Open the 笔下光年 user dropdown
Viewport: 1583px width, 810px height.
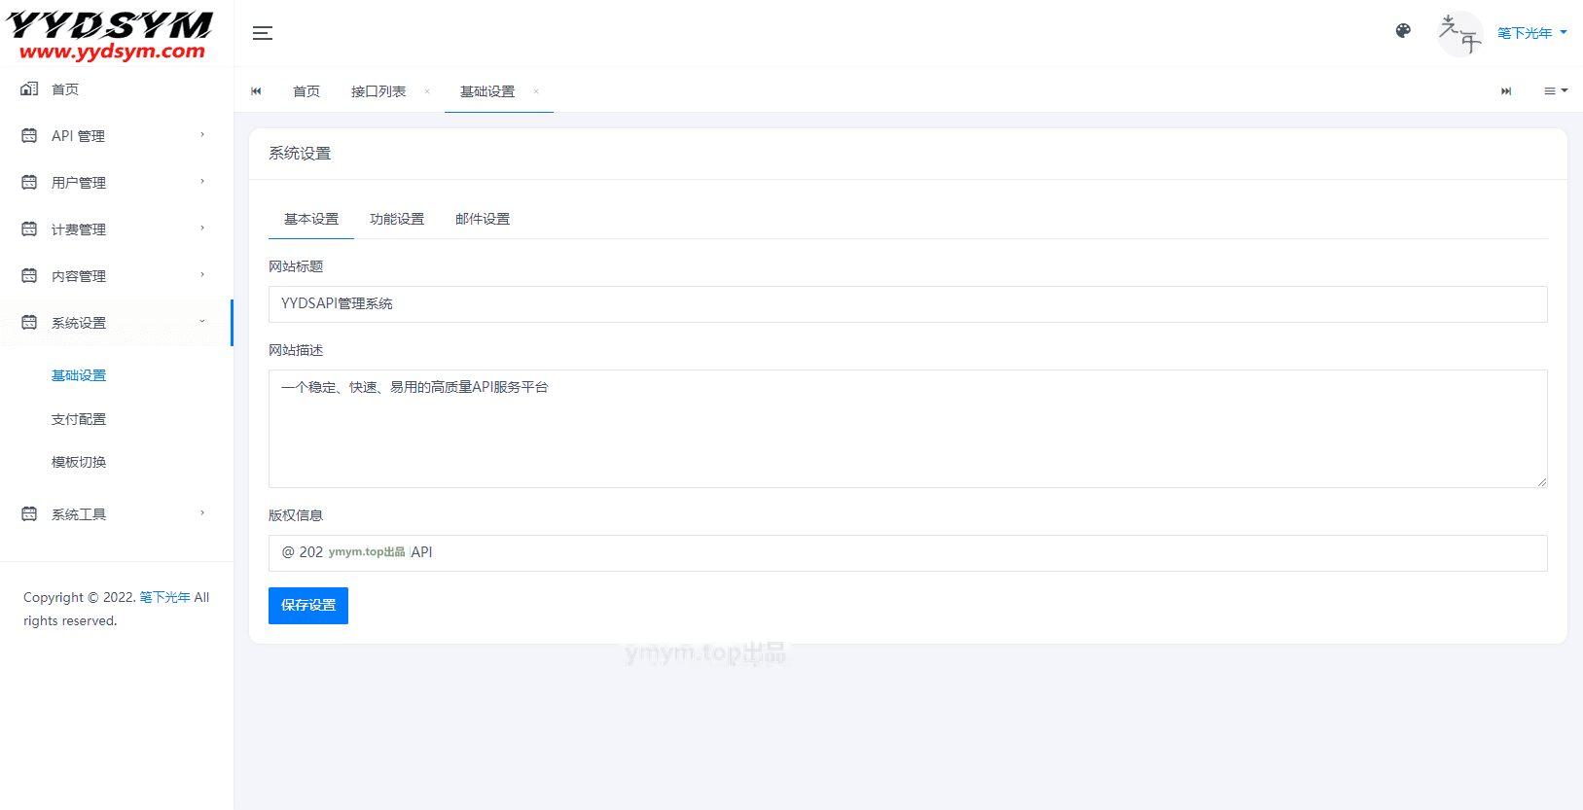point(1532,33)
